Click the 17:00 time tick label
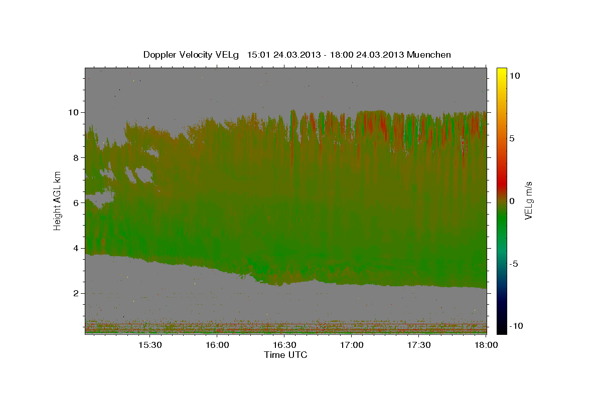Viewport: 602px width, 401px height. coord(352,345)
